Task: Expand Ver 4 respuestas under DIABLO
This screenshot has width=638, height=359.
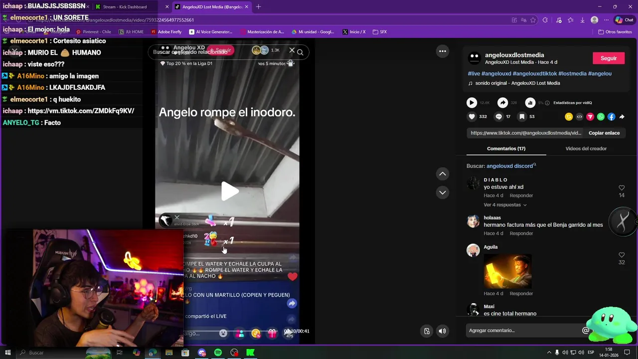Action: (505, 205)
